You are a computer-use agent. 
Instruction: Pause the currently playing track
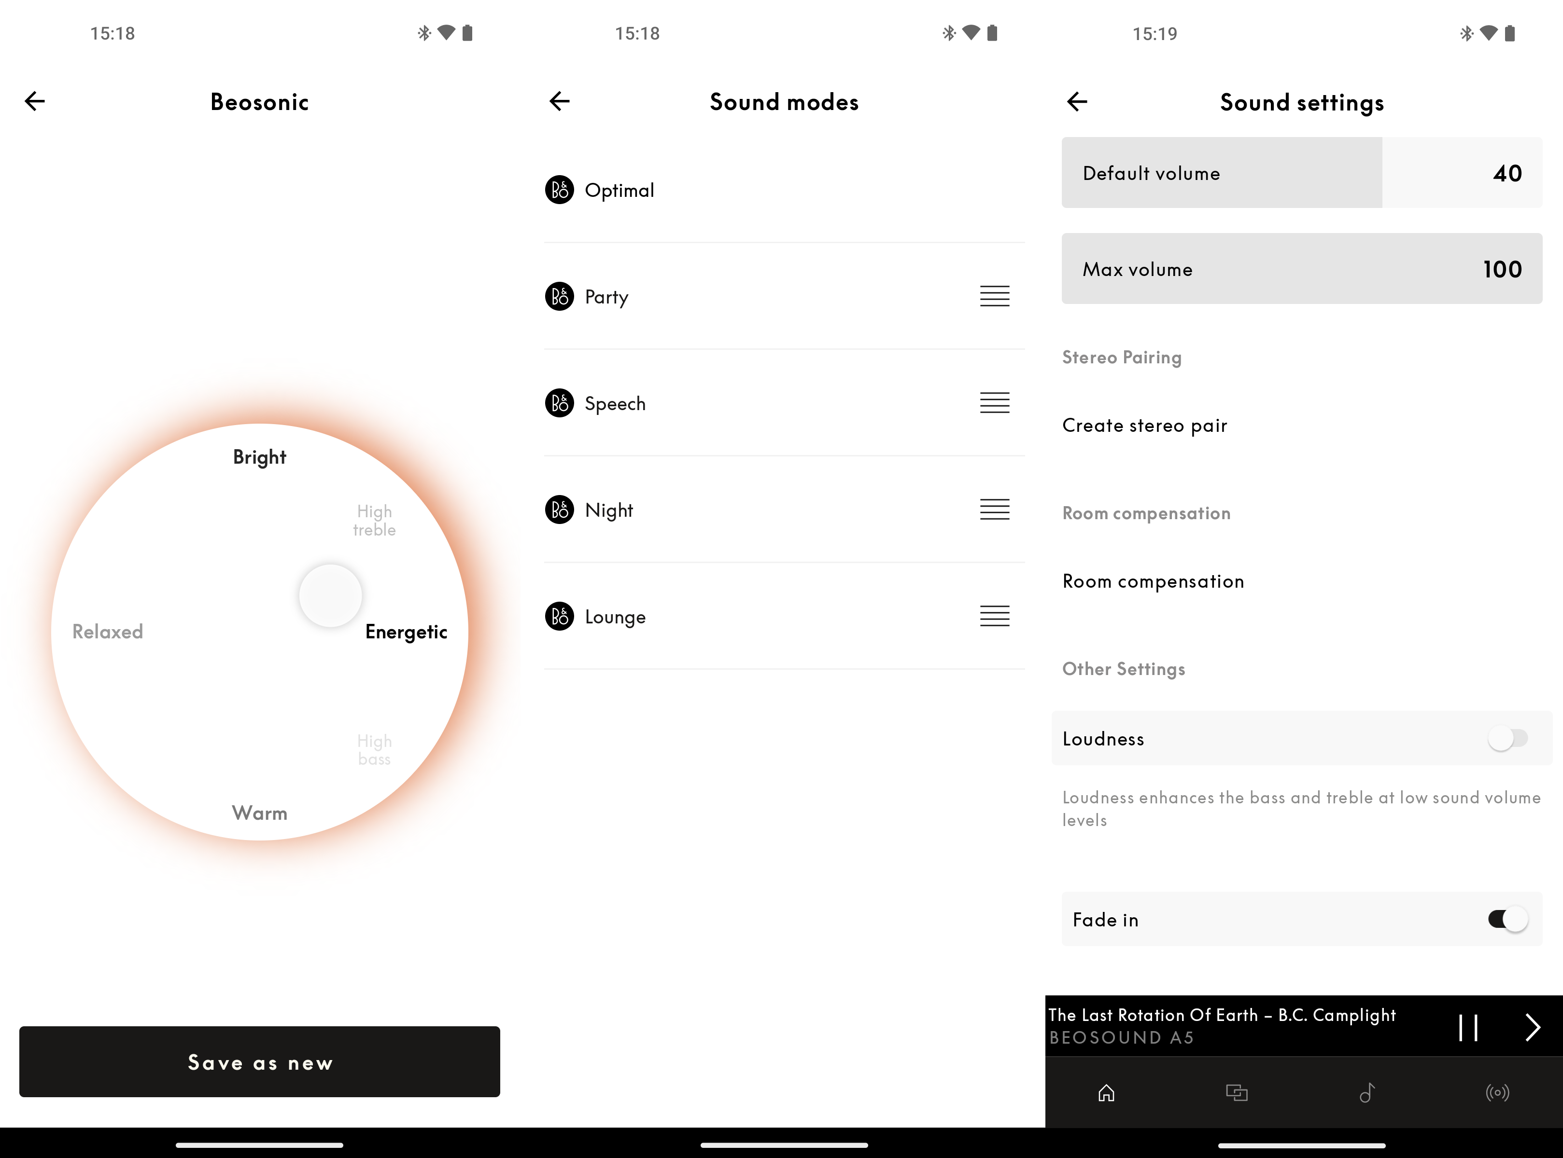click(1468, 1028)
